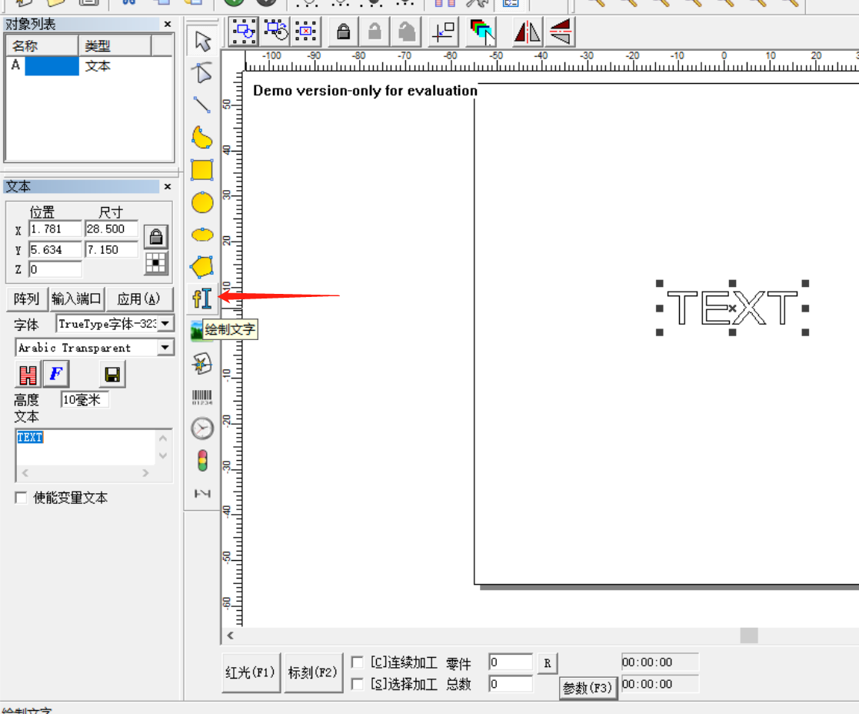This screenshot has height=714, width=859.
Task: Click the 红光(F1) button
Action: click(251, 672)
